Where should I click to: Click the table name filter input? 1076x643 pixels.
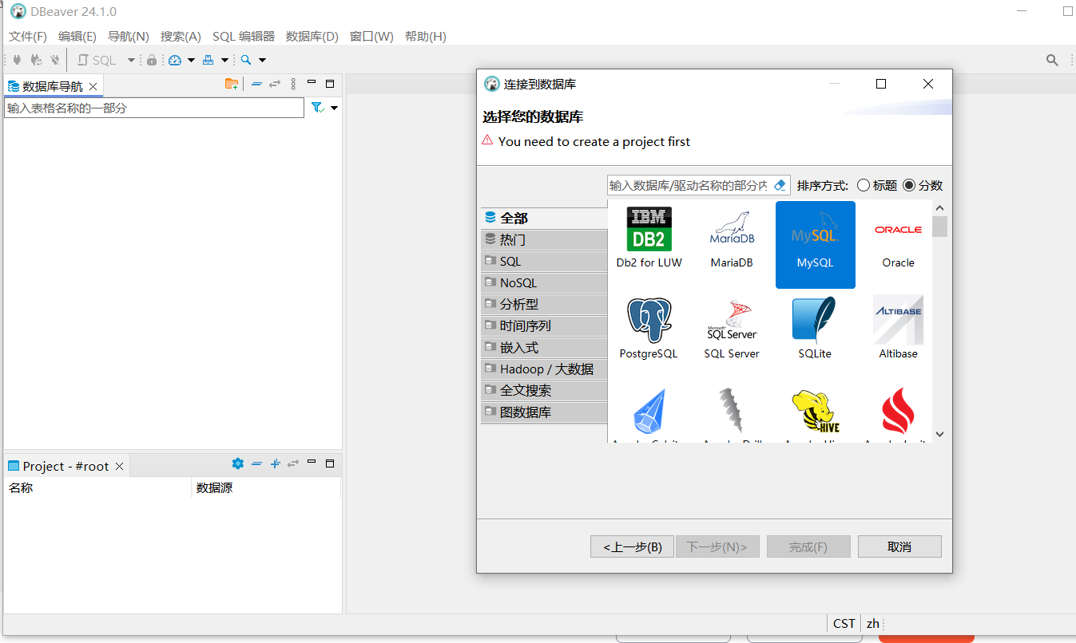coord(154,108)
